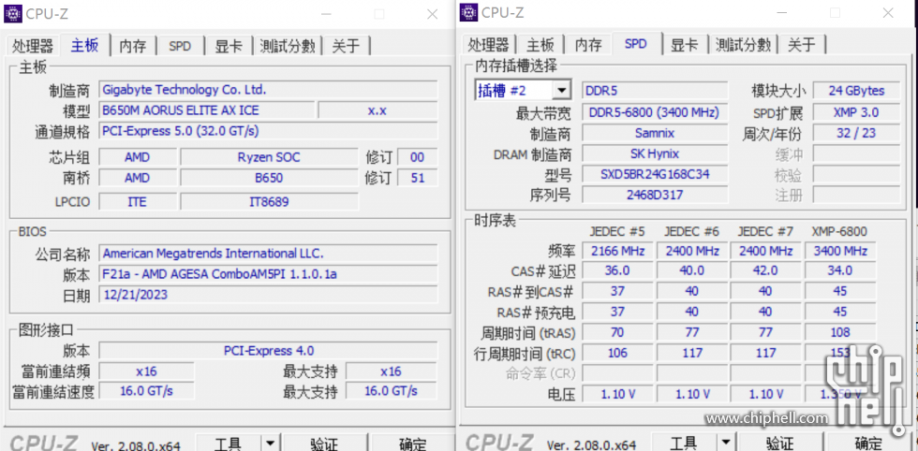The image size is (918, 451).
Task: Click the tRC value 106 cell
Action: click(x=617, y=353)
